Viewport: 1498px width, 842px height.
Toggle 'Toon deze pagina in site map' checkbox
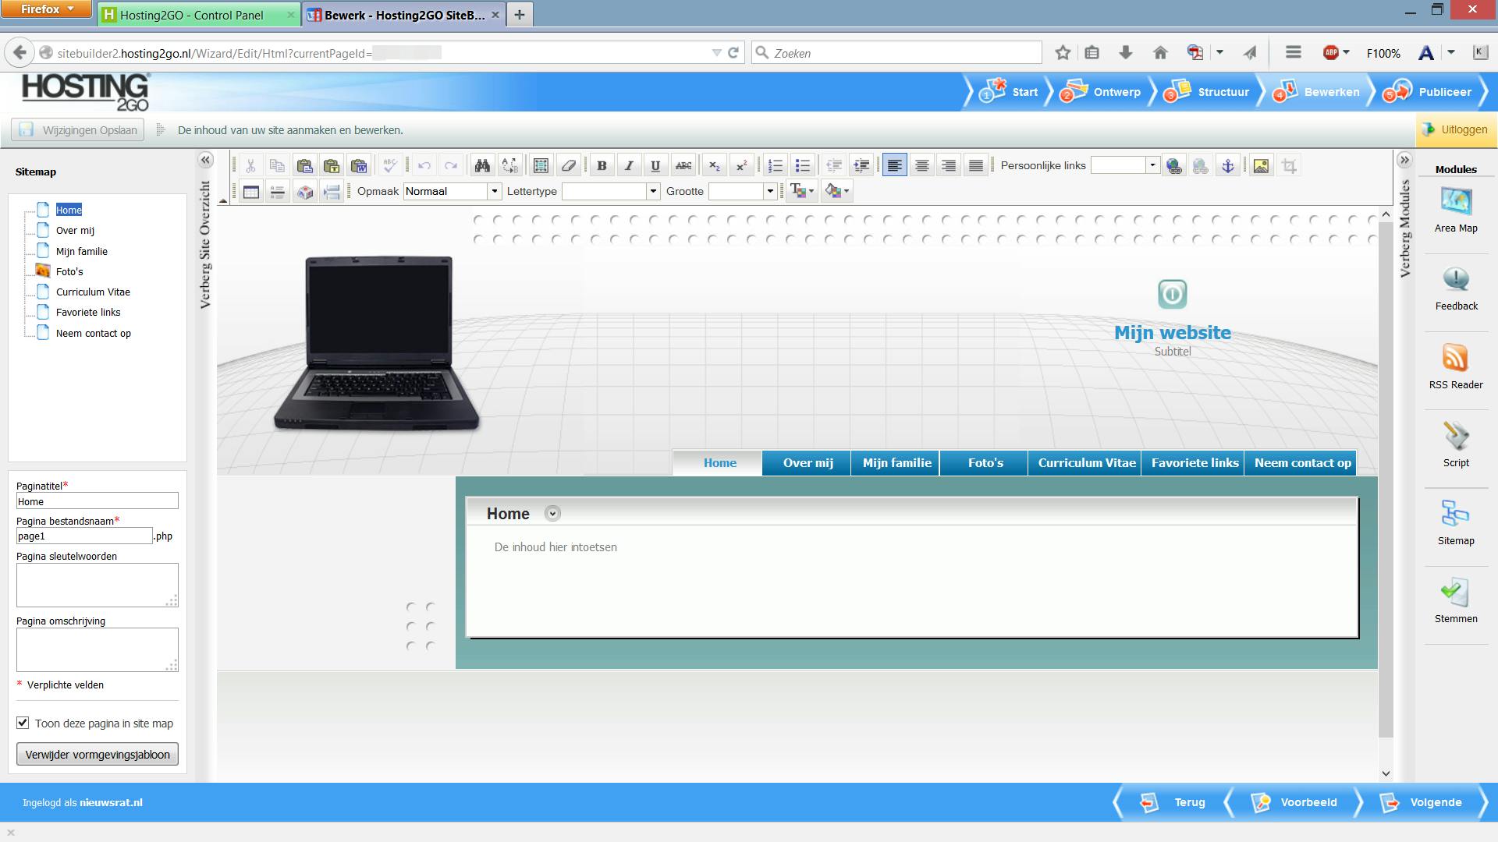click(23, 723)
